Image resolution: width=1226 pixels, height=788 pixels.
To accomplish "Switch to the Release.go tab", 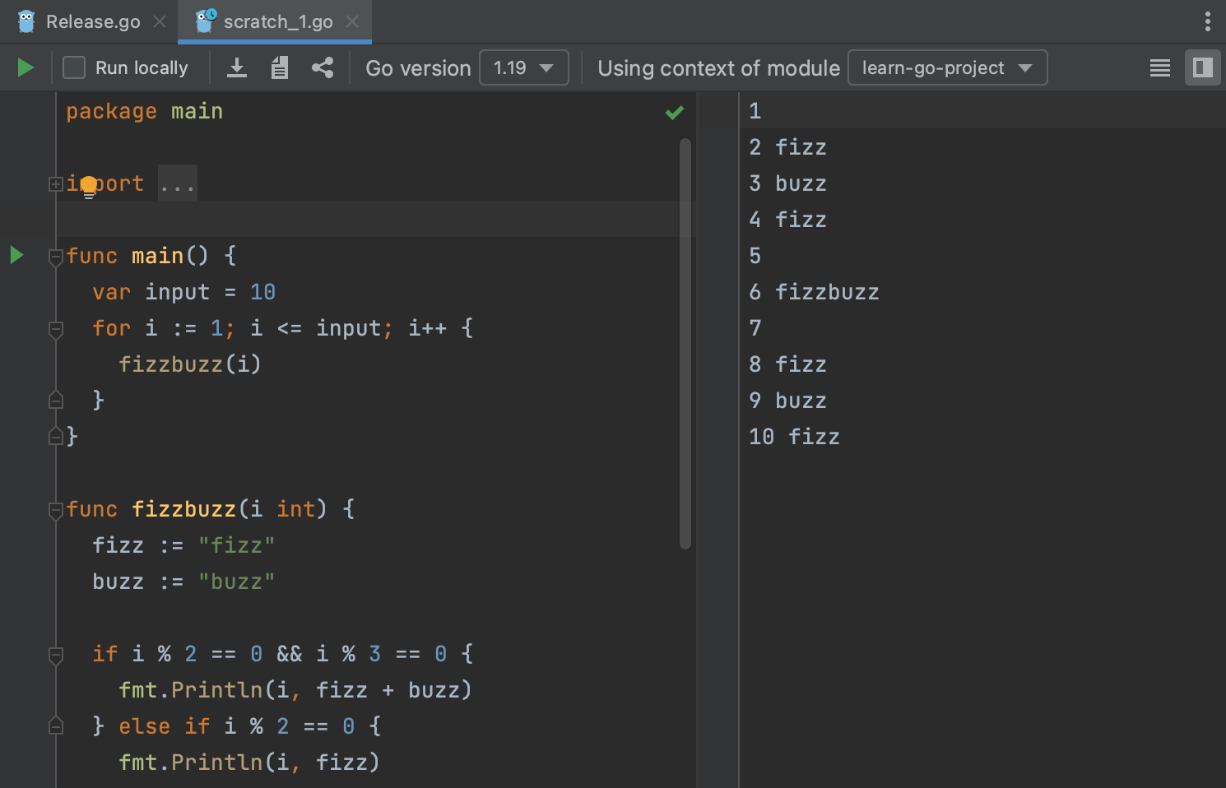I will click(x=92, y=21).
